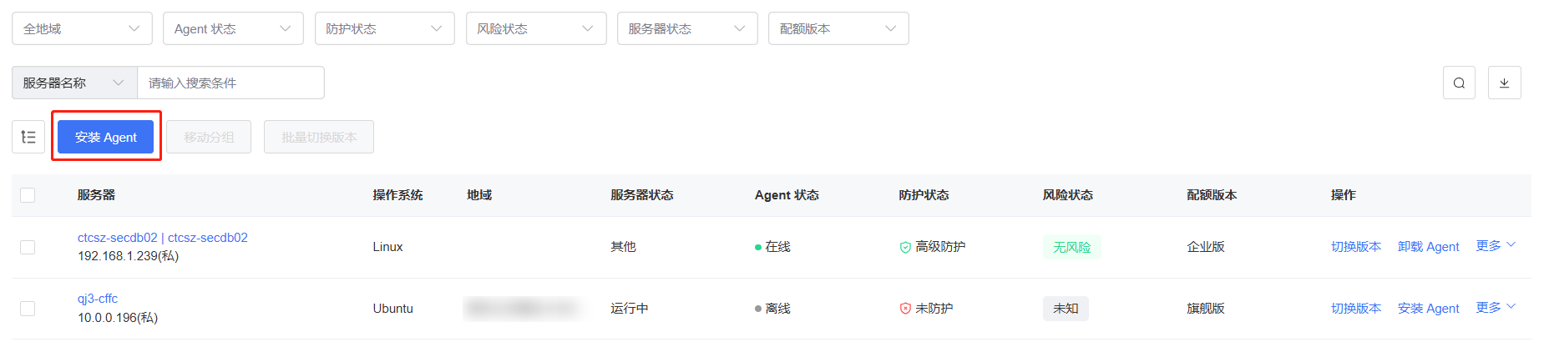Expand the 服务器名称 search type dropdown

tap(74, 83)
